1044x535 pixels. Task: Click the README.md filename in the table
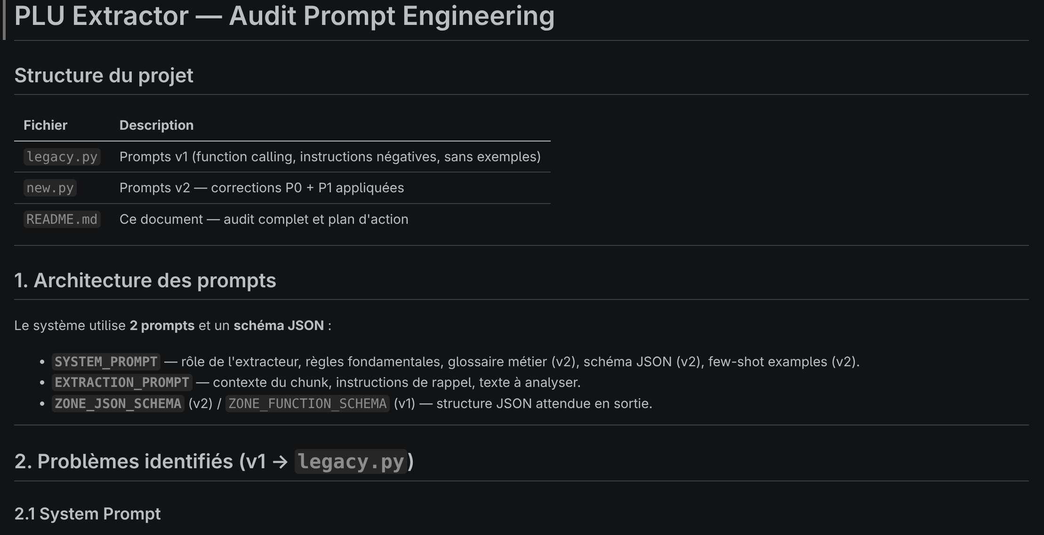pos(62,220)
